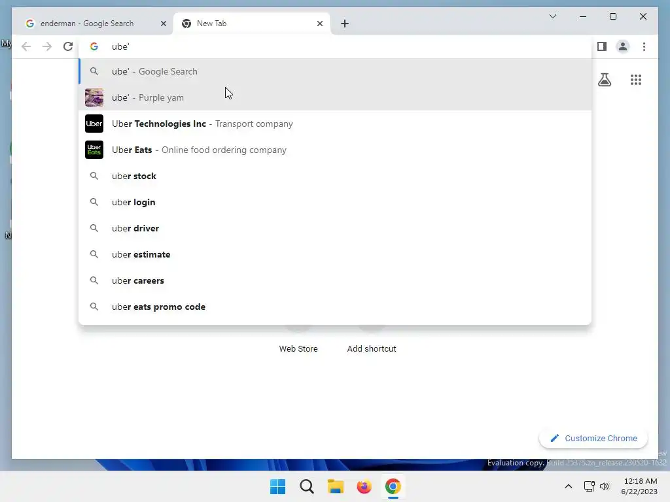The height and width of the screenshot is (502, 670).
Task: Click the network tray icon
Action: 590,486
